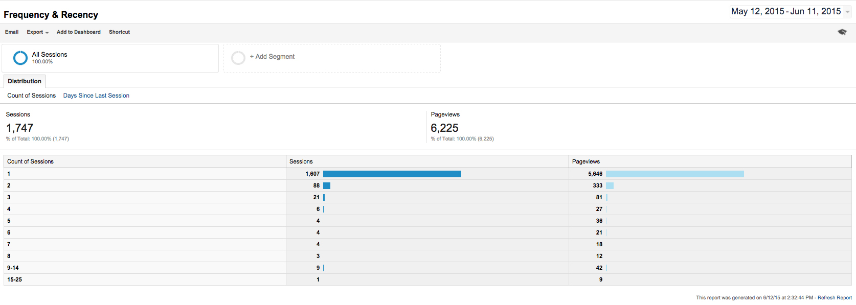Viewport: 856px width, 305px height.
Task: Click the 333 pageviews value
Action: (598, 186)
